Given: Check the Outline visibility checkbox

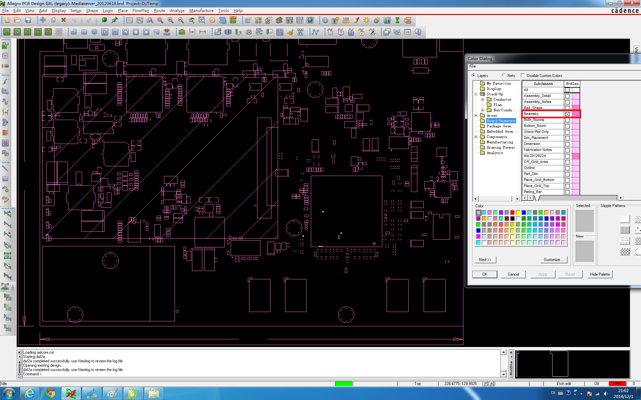Looking at the screenshot, I should 567,168.
